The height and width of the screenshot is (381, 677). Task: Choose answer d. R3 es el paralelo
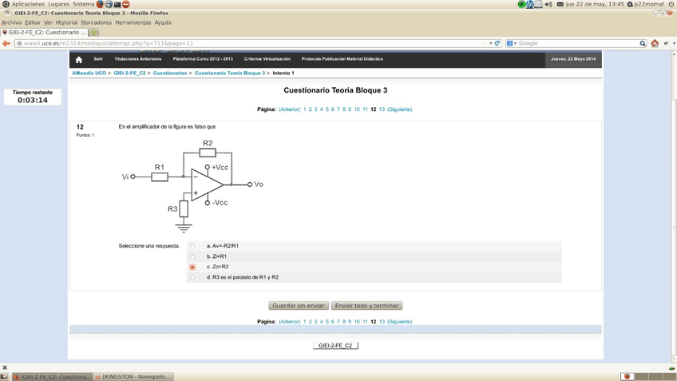pyautogui.click(x=192, y=278)
